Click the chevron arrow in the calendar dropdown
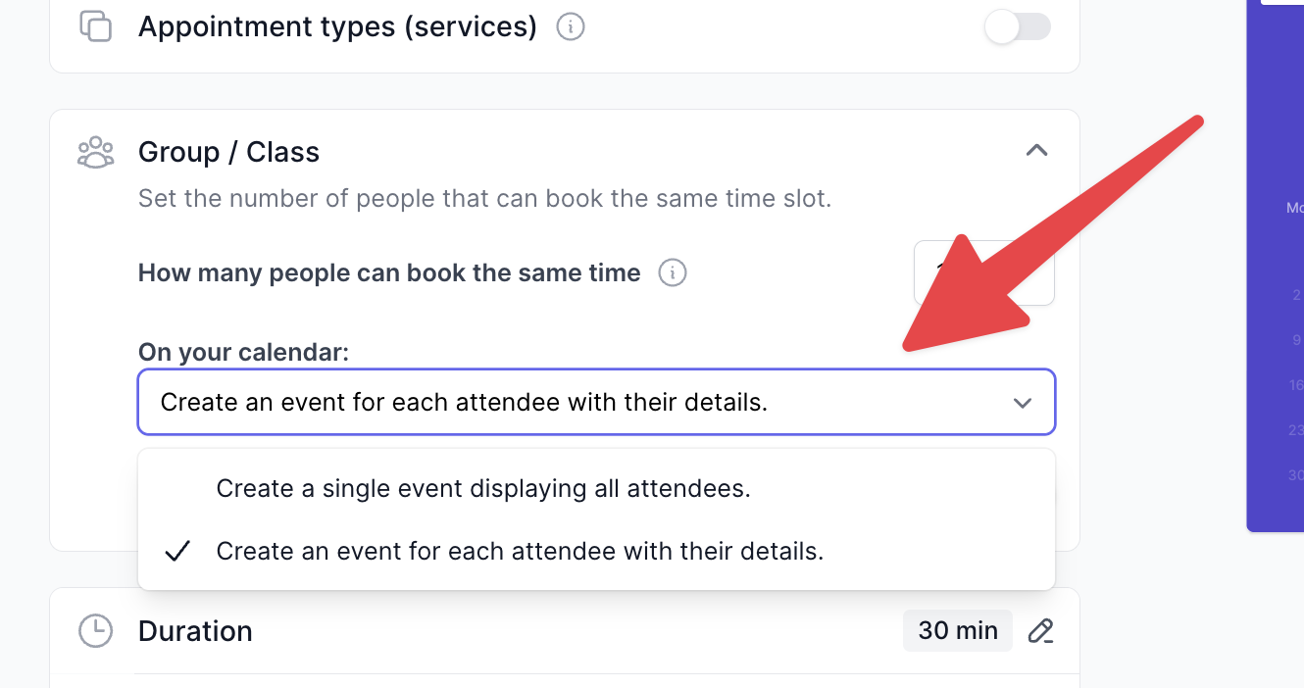1304x688 pixels. pos(1023,403)
